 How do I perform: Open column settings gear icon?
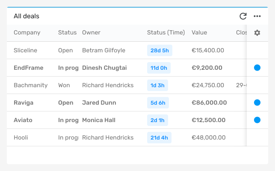click(257, 33)
